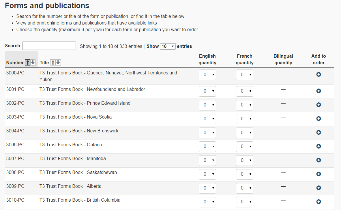Click the Number column header

pos(15,63)
